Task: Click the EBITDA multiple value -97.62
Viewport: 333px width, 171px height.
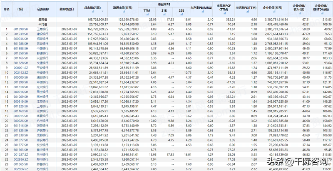Action: [328, 106]
